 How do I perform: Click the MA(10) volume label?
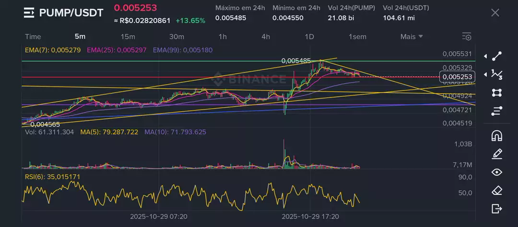coord(176,132)
